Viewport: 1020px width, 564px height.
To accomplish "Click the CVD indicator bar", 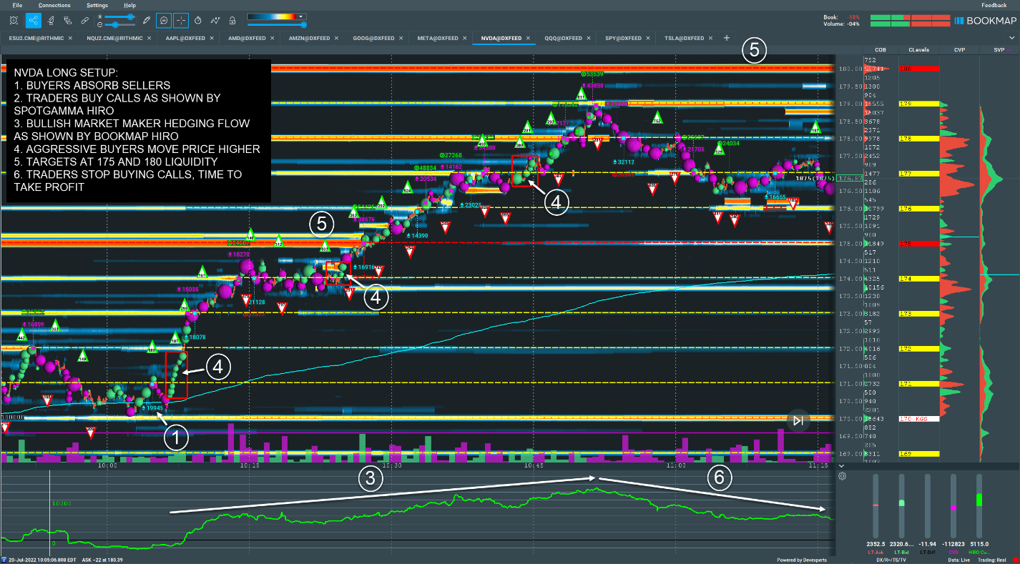I will [x=953, y=507].
